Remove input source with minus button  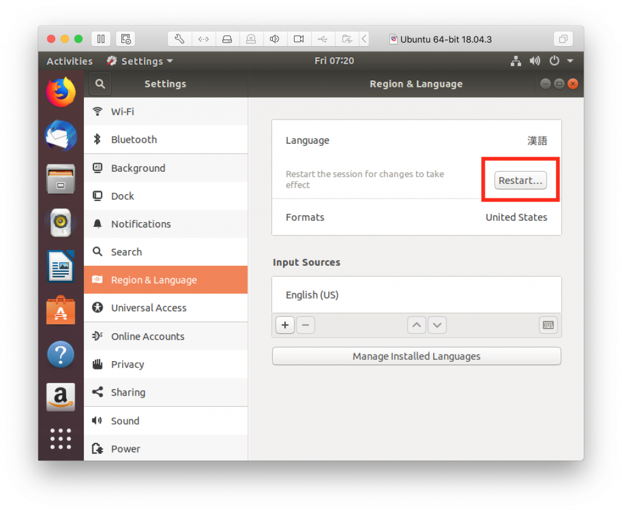305,325
